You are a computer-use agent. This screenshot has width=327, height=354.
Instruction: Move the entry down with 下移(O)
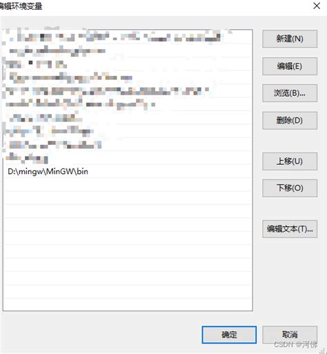coord(290,188)
